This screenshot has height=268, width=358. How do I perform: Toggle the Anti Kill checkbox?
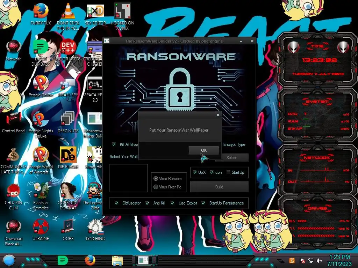pyautogui.click(x=148, y=203)
